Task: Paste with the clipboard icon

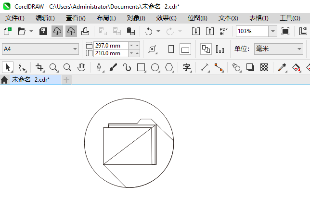Action: click(130, 31)
